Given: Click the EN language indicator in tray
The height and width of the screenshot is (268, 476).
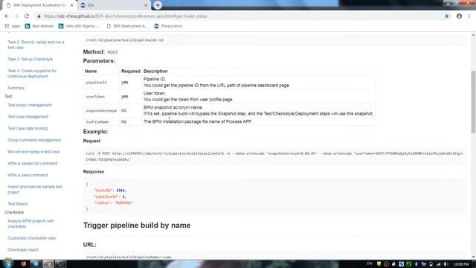Looking at the screenshot, I should click(370, 264).
